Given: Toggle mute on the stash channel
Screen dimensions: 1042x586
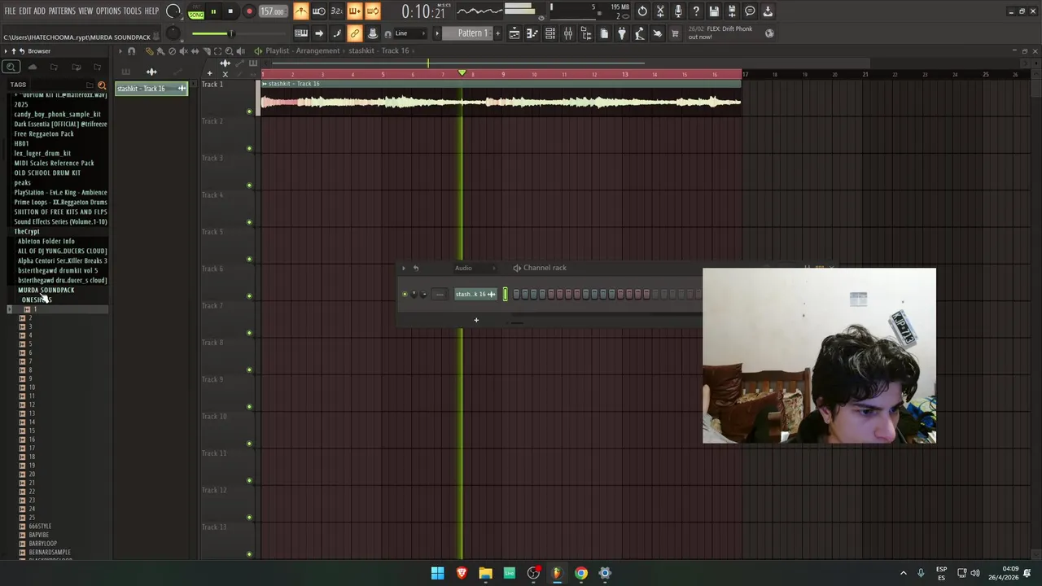Looking at the screenshot, I should (x=405, y=294).
